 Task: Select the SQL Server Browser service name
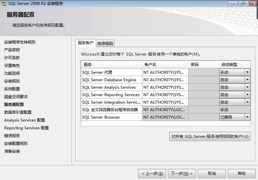click(111, 117)
